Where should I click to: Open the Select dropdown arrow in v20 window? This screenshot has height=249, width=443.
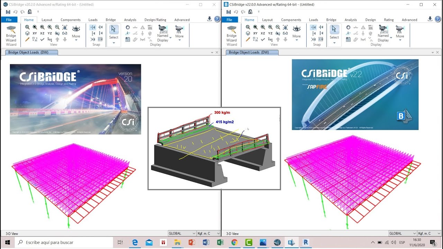[x=114, y=43]
